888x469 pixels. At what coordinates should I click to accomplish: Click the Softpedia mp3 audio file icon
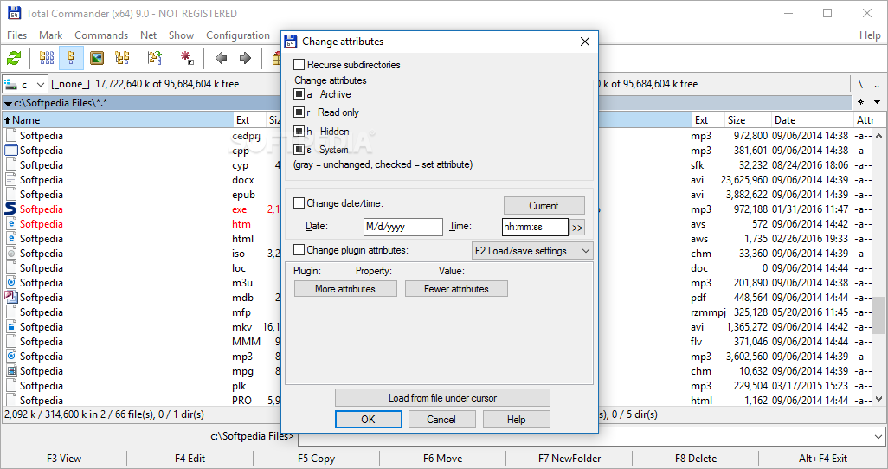tap(10, 357)
